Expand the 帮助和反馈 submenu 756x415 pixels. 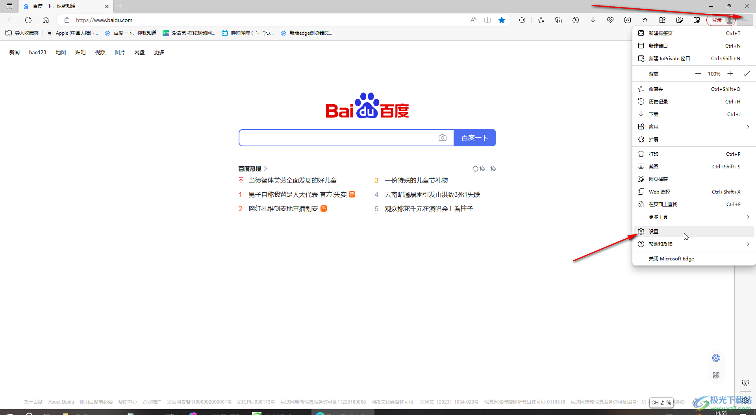click(694, 244)
